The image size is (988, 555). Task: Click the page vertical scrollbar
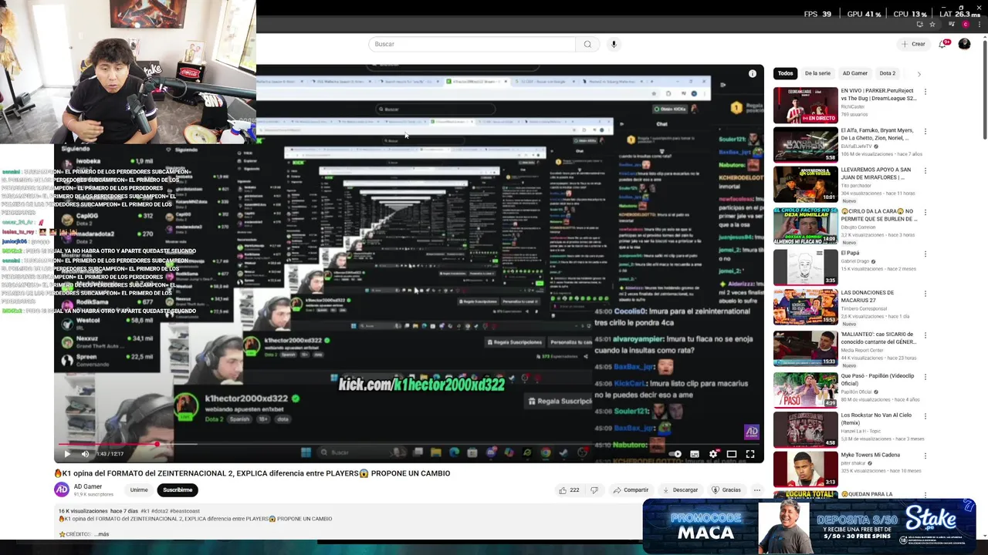pyautogui.click(x=984, y=89)
